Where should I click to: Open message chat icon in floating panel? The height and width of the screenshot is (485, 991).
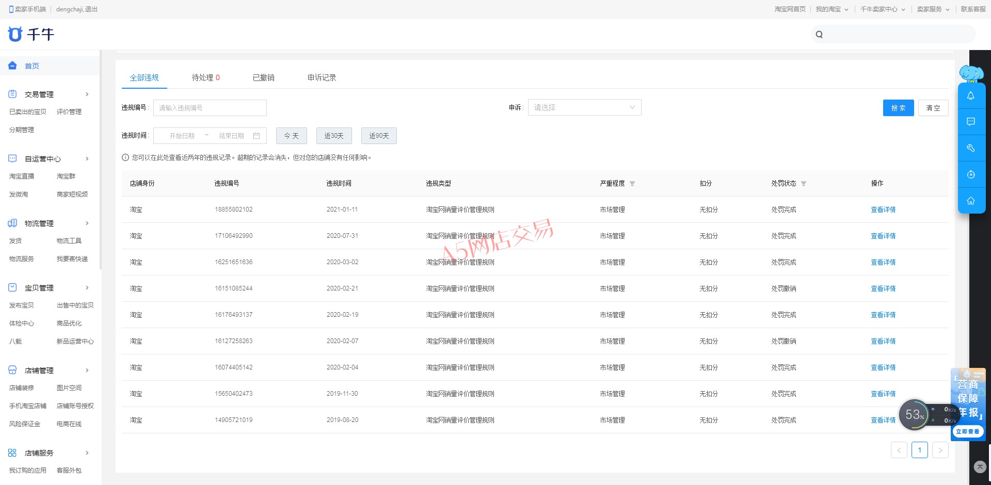tap(971, 122)
